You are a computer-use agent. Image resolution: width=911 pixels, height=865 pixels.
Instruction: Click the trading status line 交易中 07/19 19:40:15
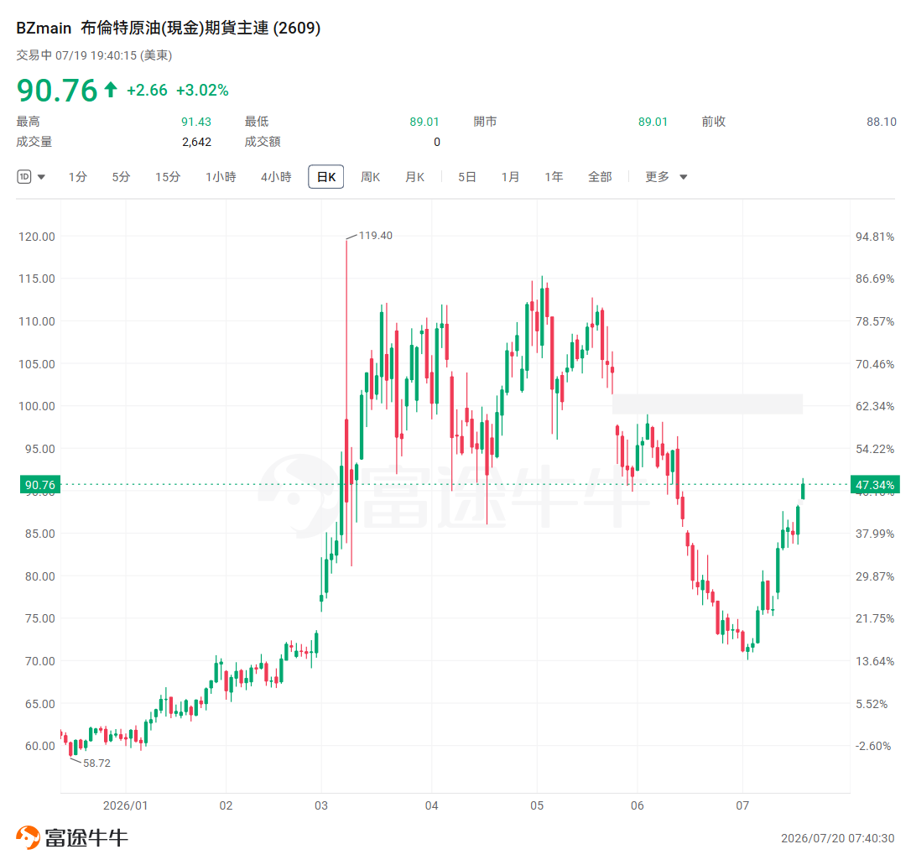94,55
